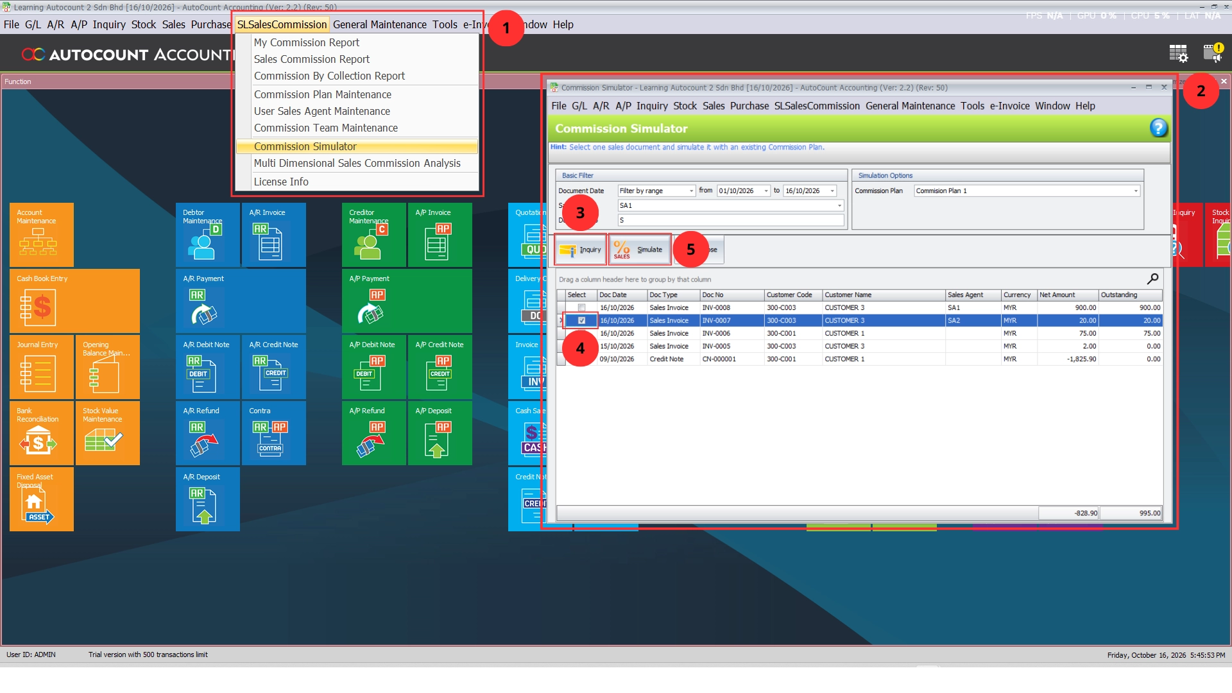Viewport: 1232px width, 693px height.
Task: Click the grid layout settings icon
Action: [x=1178, y=53]
